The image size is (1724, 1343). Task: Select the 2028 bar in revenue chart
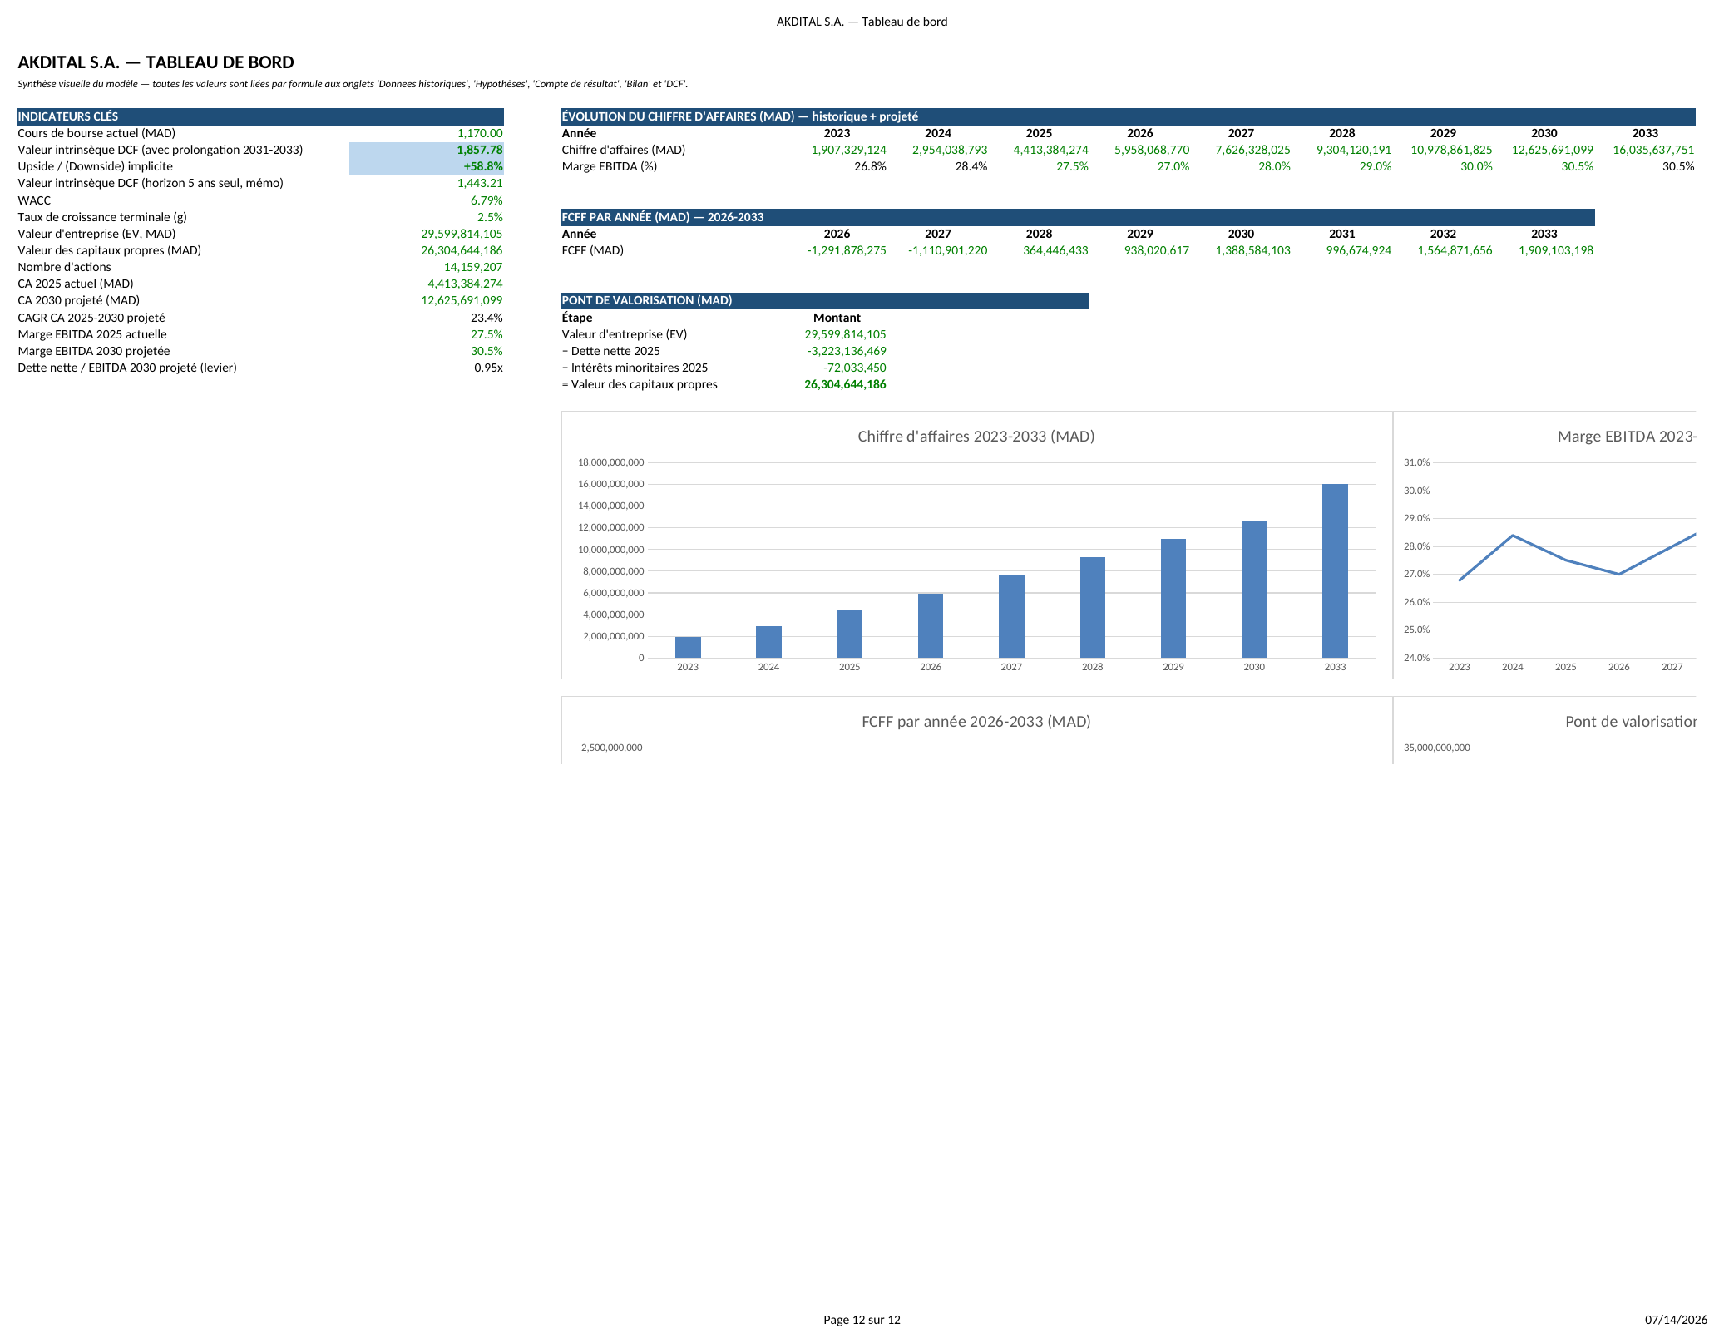click(x=1092, y=607)
